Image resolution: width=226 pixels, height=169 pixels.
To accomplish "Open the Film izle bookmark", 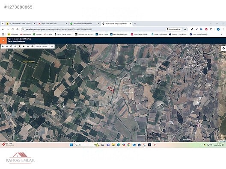I will (178, 34).
